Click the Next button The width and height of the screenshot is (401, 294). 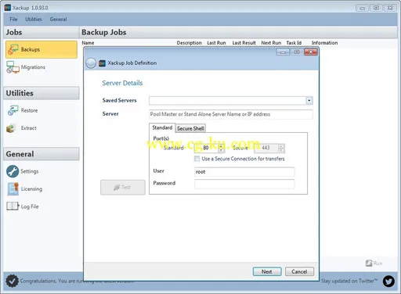(x=267, y=271)
